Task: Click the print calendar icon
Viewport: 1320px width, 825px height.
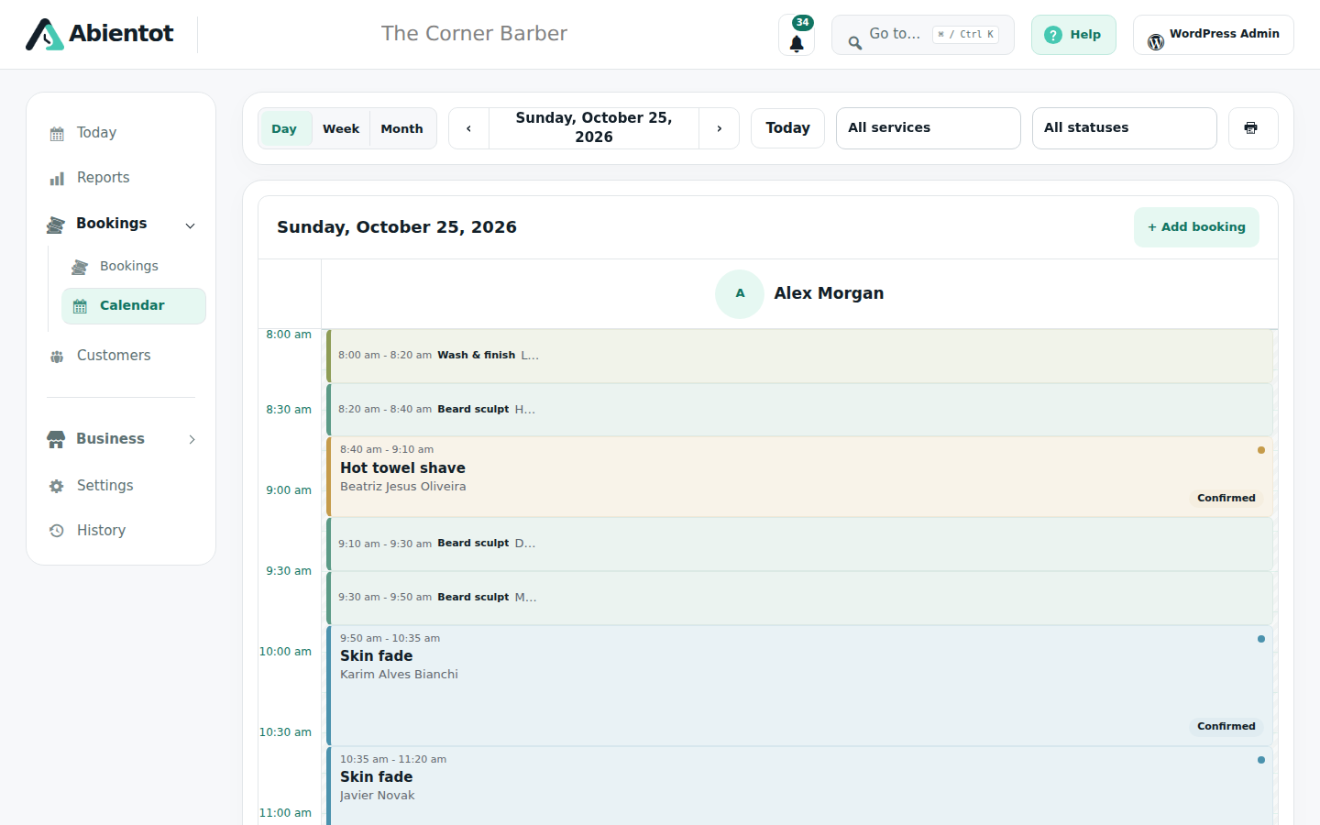Action: coord(1252,128)
